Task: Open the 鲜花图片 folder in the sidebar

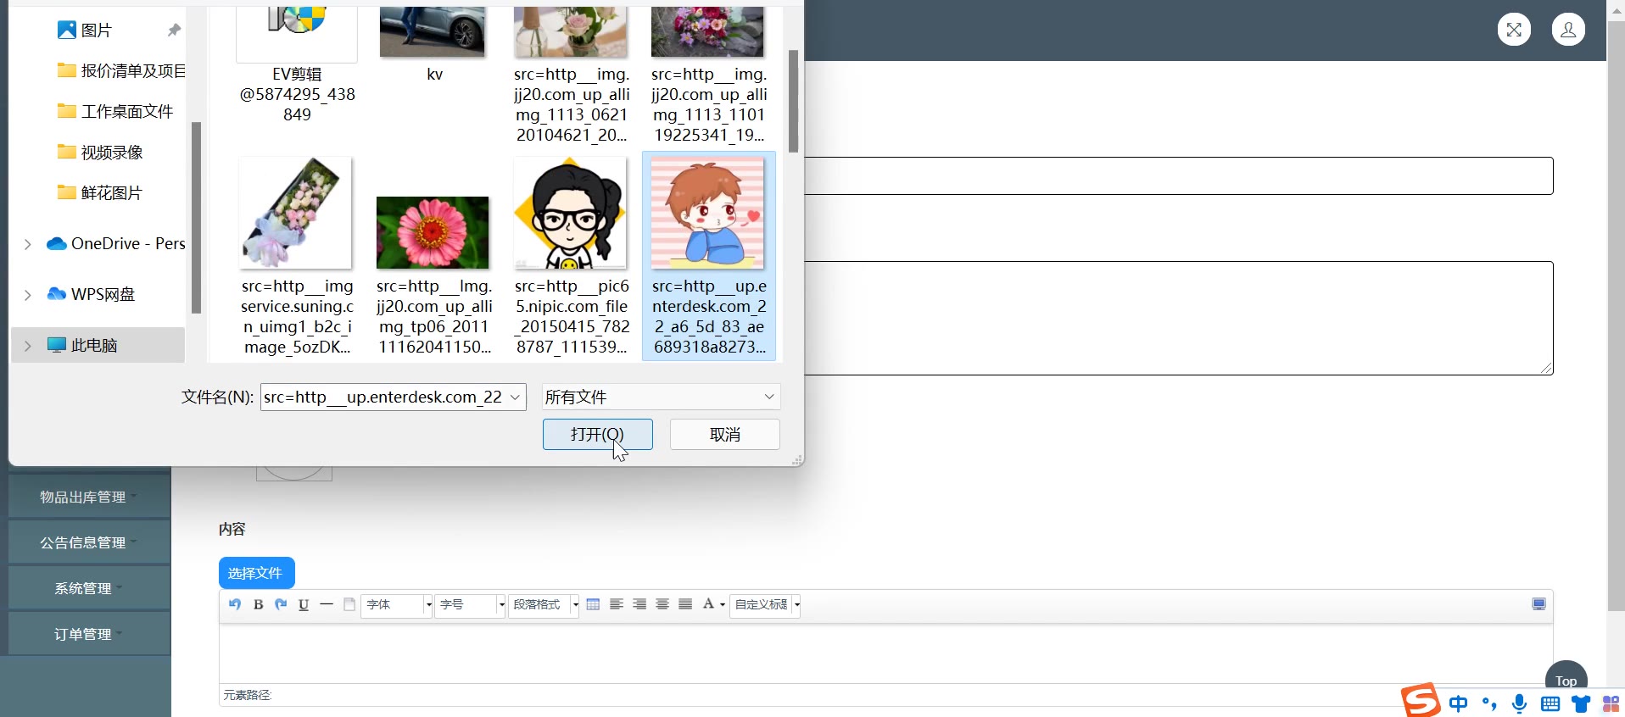Action: tap(100, 193)
